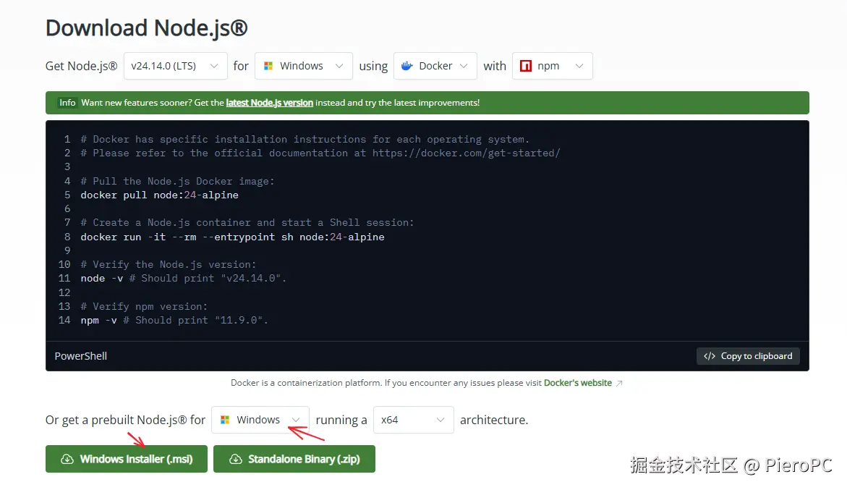Viewport: 847px width, 490px height.
Task: Click the 'docker run -it --rm --entrypoint sh' line
Action: (x=232, y=237)
